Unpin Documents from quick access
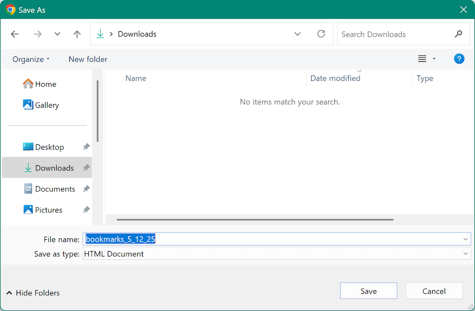 (x=86, y=188)
